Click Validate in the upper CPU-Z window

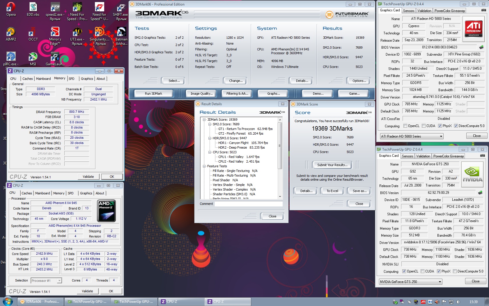coord(88,177)
